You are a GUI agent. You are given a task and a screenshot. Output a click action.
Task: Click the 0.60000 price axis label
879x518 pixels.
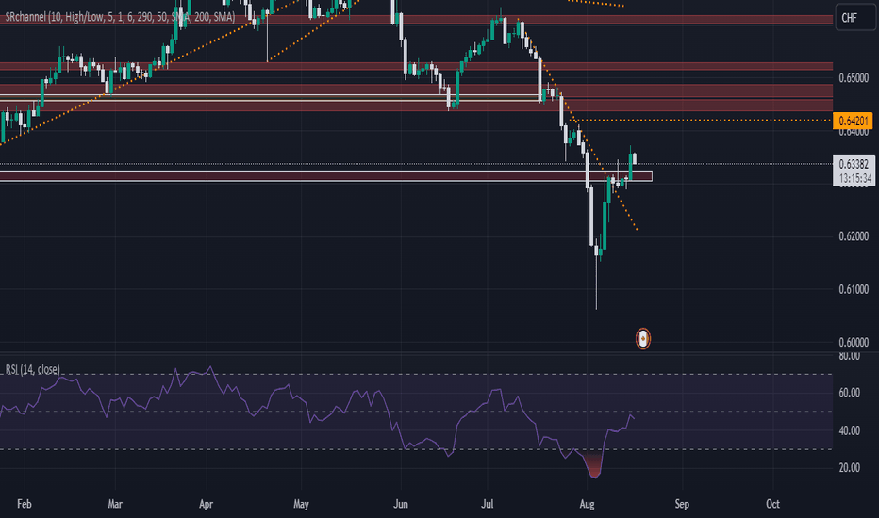tap(854, 342)
